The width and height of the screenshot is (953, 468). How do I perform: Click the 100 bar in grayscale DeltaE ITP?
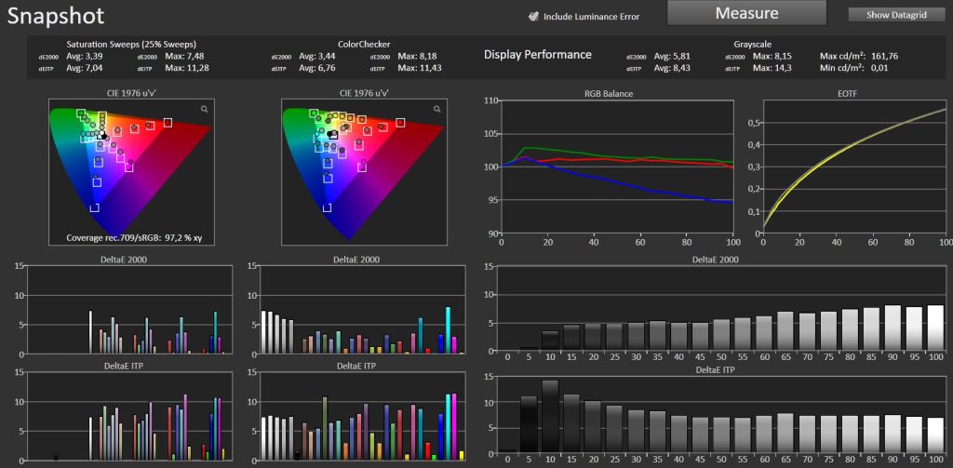935,435
